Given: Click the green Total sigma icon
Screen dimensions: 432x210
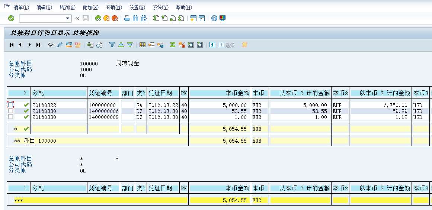Looking at the screenshot, I should point(173,45).
